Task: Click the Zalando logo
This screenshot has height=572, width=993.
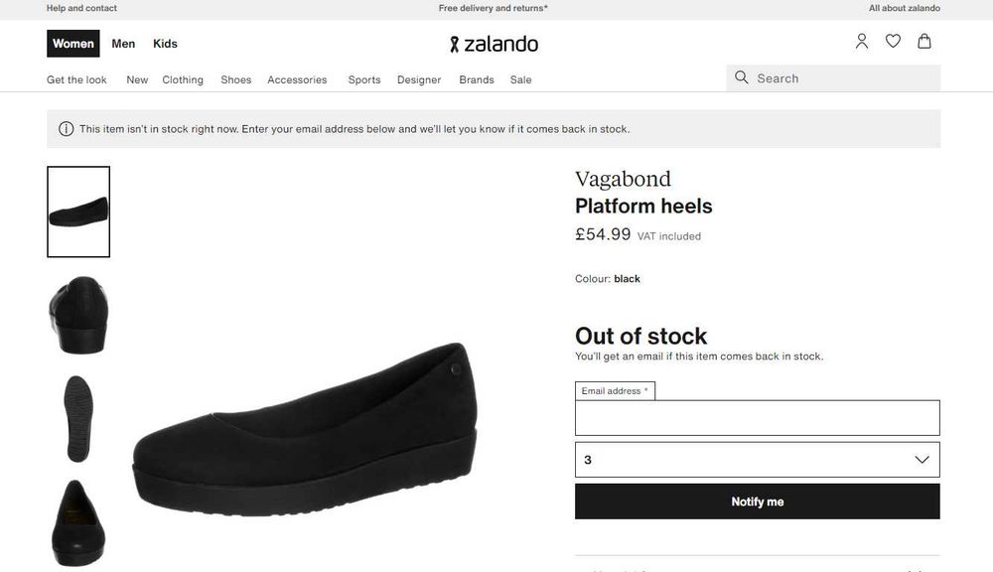Action: coord(494,44)
